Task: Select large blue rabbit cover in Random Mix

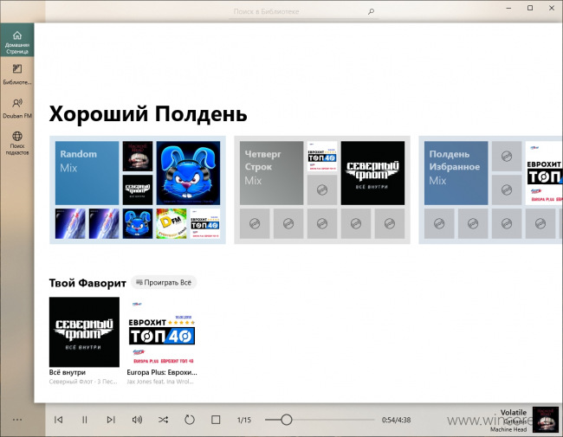Action: pos(188,173)
